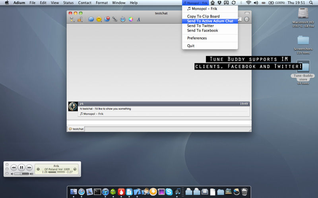Click the red blood-drop Dock icon

pyautogui.click(x=121, y=192)
